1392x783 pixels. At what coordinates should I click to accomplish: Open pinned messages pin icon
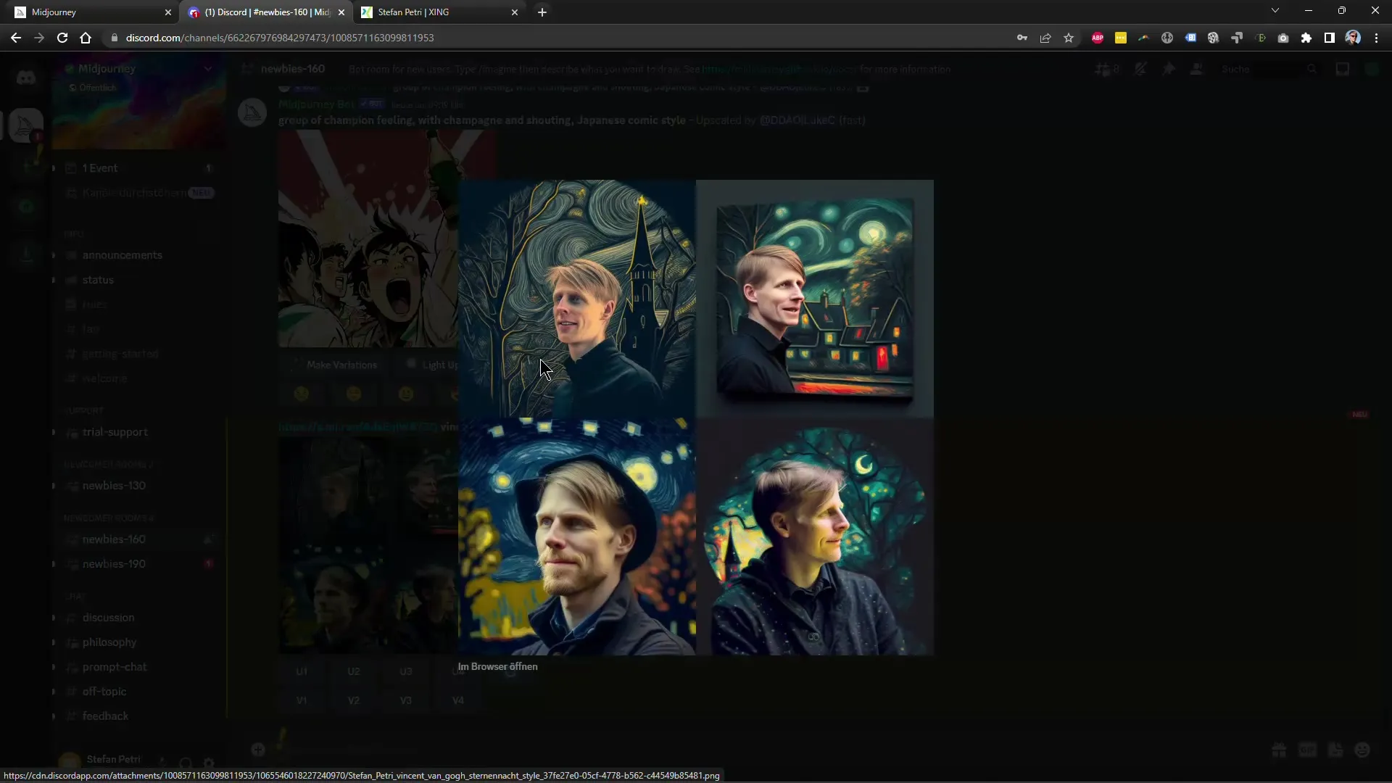pos(1169,69)
